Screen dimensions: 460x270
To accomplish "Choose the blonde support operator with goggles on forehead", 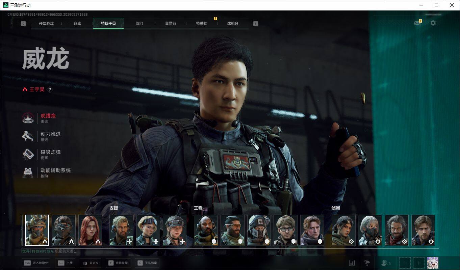I will [x=148, y=230].
